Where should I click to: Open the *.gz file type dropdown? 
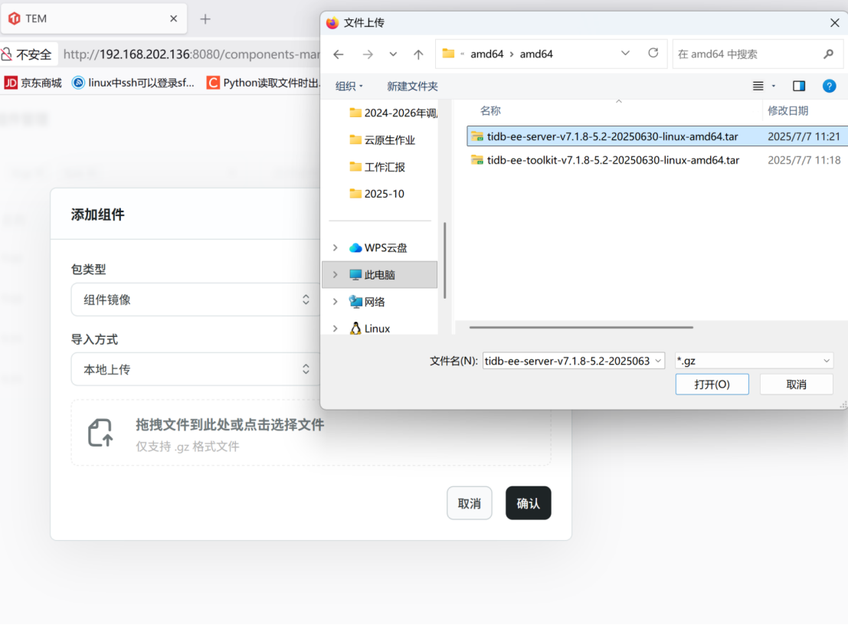[753, 361]
